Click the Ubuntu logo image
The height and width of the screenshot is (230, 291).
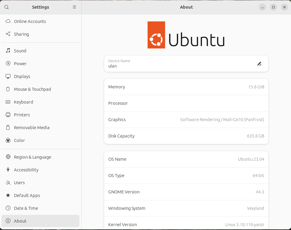coord(186,35)
